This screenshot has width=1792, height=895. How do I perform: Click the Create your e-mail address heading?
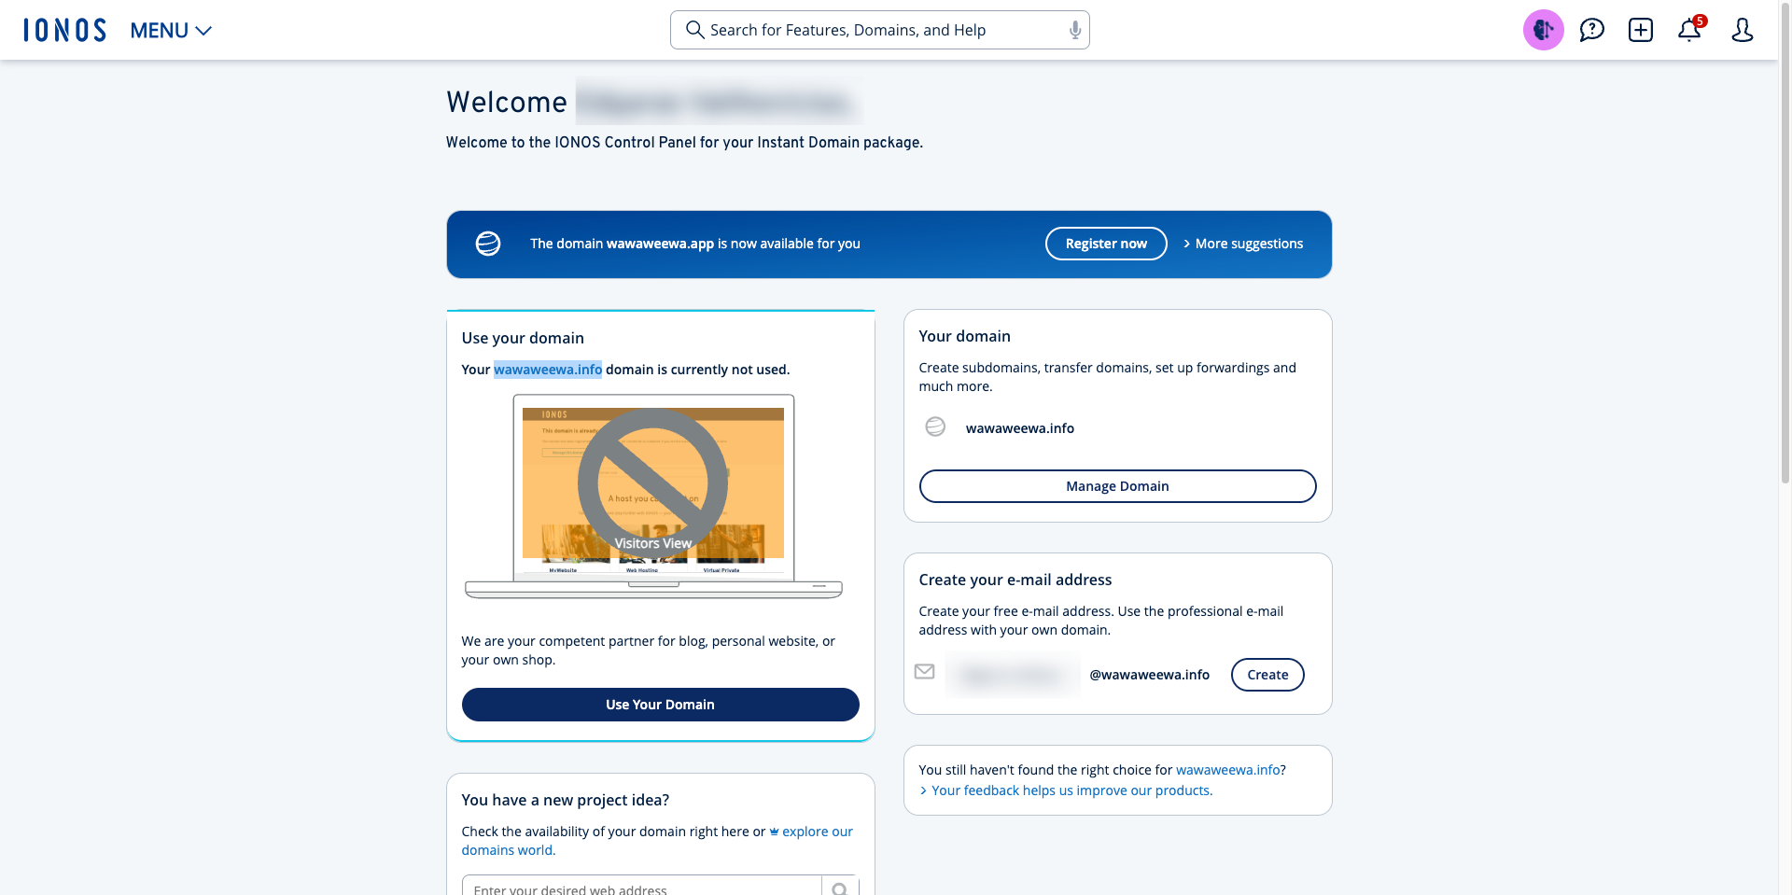click(1015, 580)
